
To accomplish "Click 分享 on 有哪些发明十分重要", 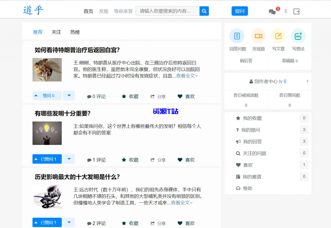I will (158, 160).
